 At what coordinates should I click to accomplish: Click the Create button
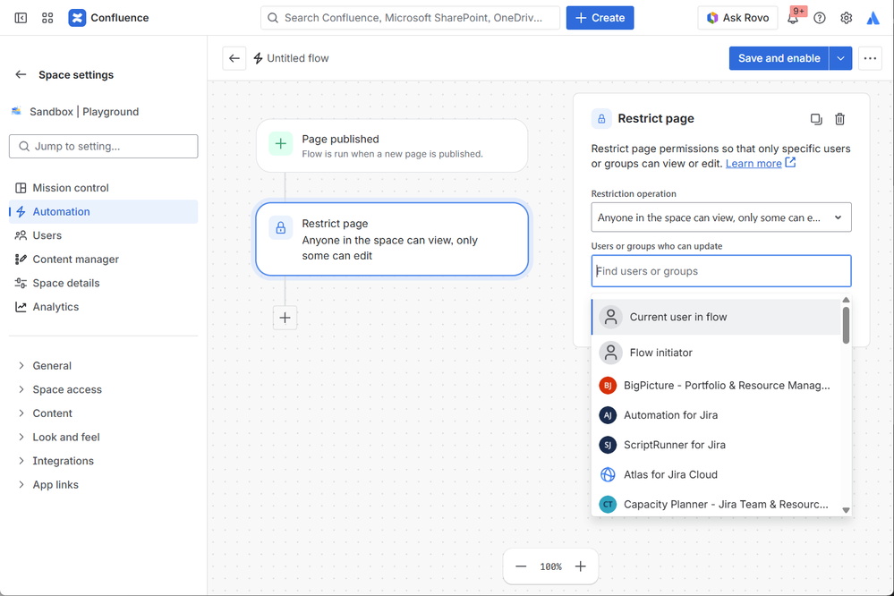pos(600,18)
